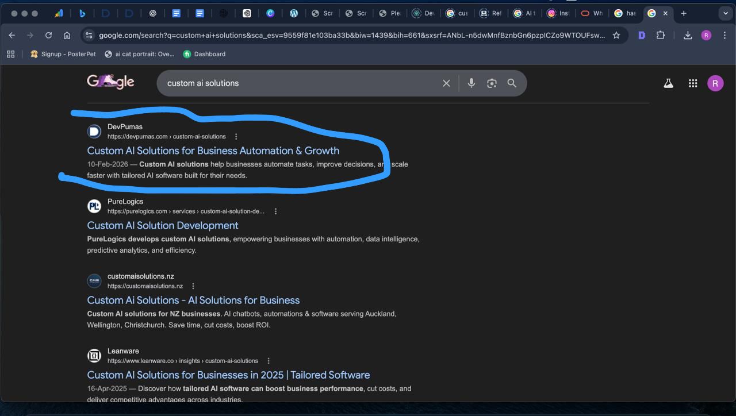
Task: Switch to the Bing tab
Action: tap(82, 13)
